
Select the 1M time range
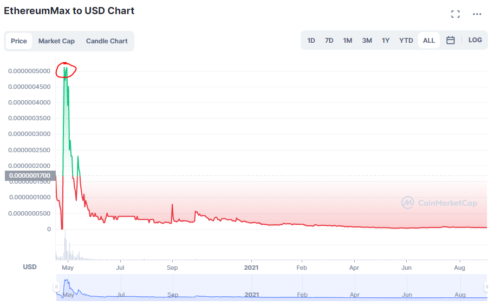tap(348, 41)
